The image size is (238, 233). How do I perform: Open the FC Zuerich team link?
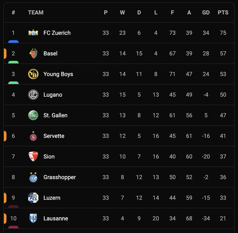(57, 33)
